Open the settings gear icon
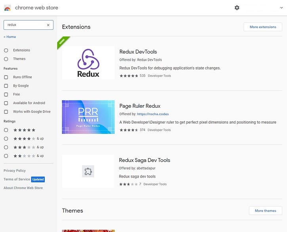 click(237, 8)
